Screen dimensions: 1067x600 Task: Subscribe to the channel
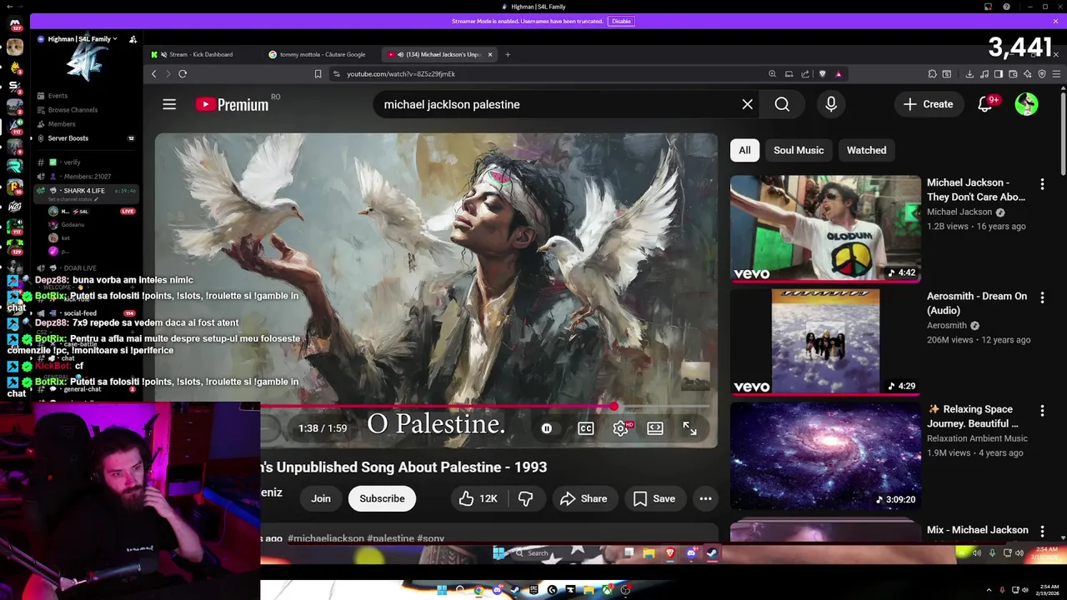(382, 498)
